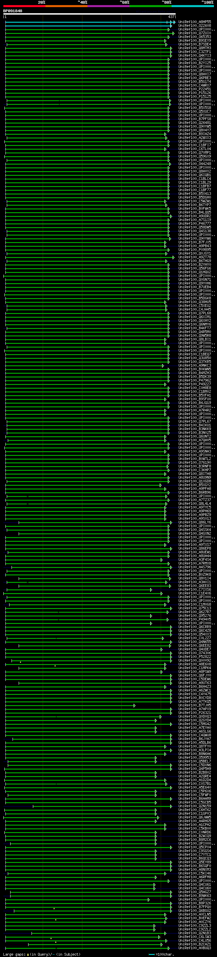Screen dimensions: 217x957
Task: Open hit UniRef100_P49405
Action: point(195,619)
